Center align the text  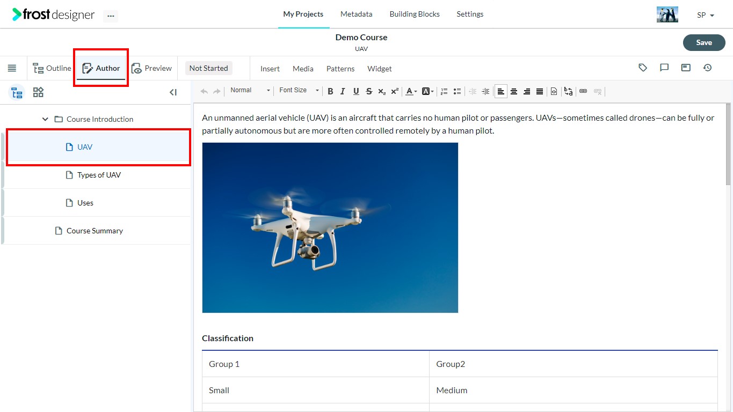514,91
